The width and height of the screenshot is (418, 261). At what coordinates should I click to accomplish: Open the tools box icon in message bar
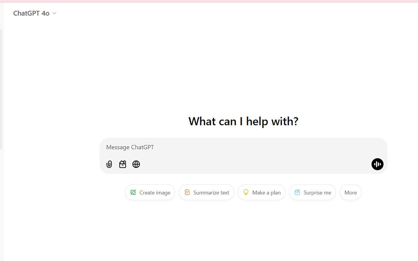123,164
